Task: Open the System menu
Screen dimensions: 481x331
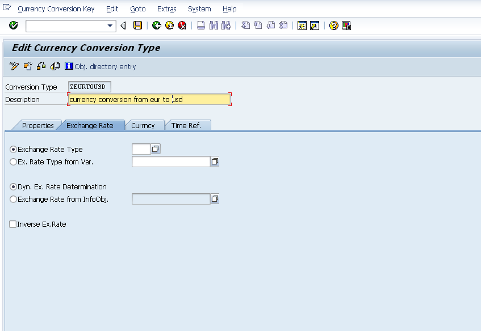Action: coord(199,9)
